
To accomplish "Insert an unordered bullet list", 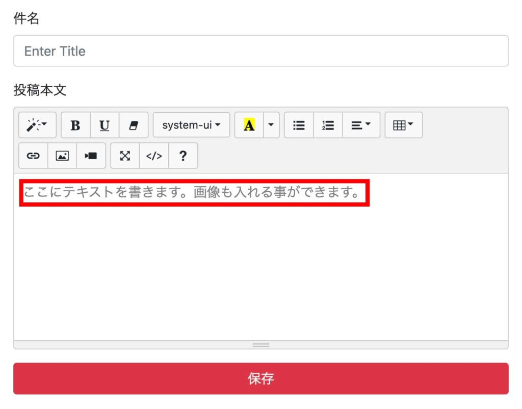I will click(298, 125).
